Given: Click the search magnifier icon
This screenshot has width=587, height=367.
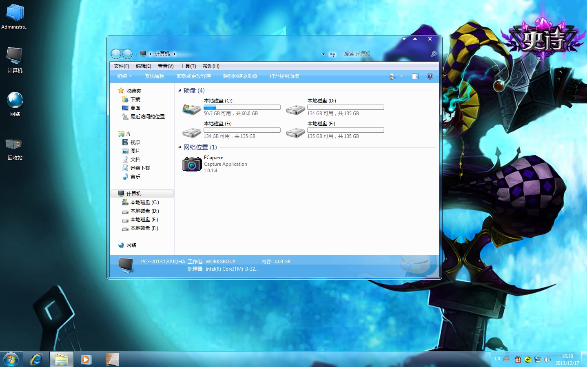Looking at the screenshot, I should point(434,54).
